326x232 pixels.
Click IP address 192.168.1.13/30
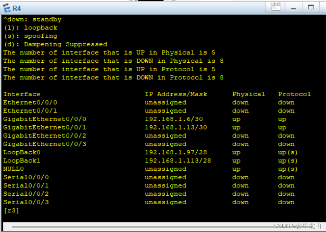click(x=176, y=127)
